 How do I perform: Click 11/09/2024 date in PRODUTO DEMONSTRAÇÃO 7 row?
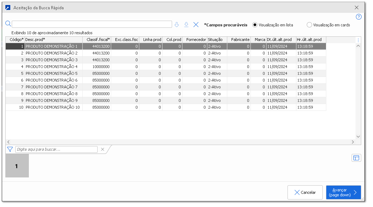click(281, 87)
